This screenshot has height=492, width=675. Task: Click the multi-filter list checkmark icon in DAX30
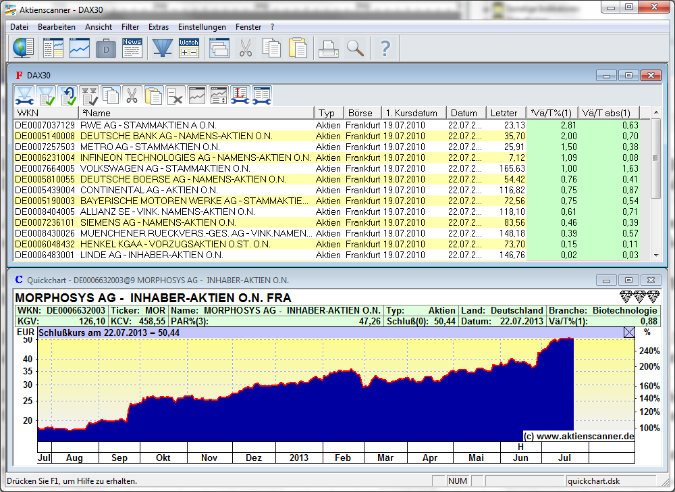click(x=89, y=95)
